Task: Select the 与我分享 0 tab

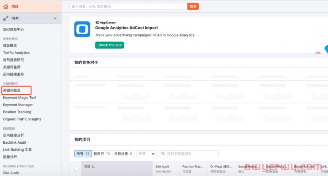Action: point(123,154)
